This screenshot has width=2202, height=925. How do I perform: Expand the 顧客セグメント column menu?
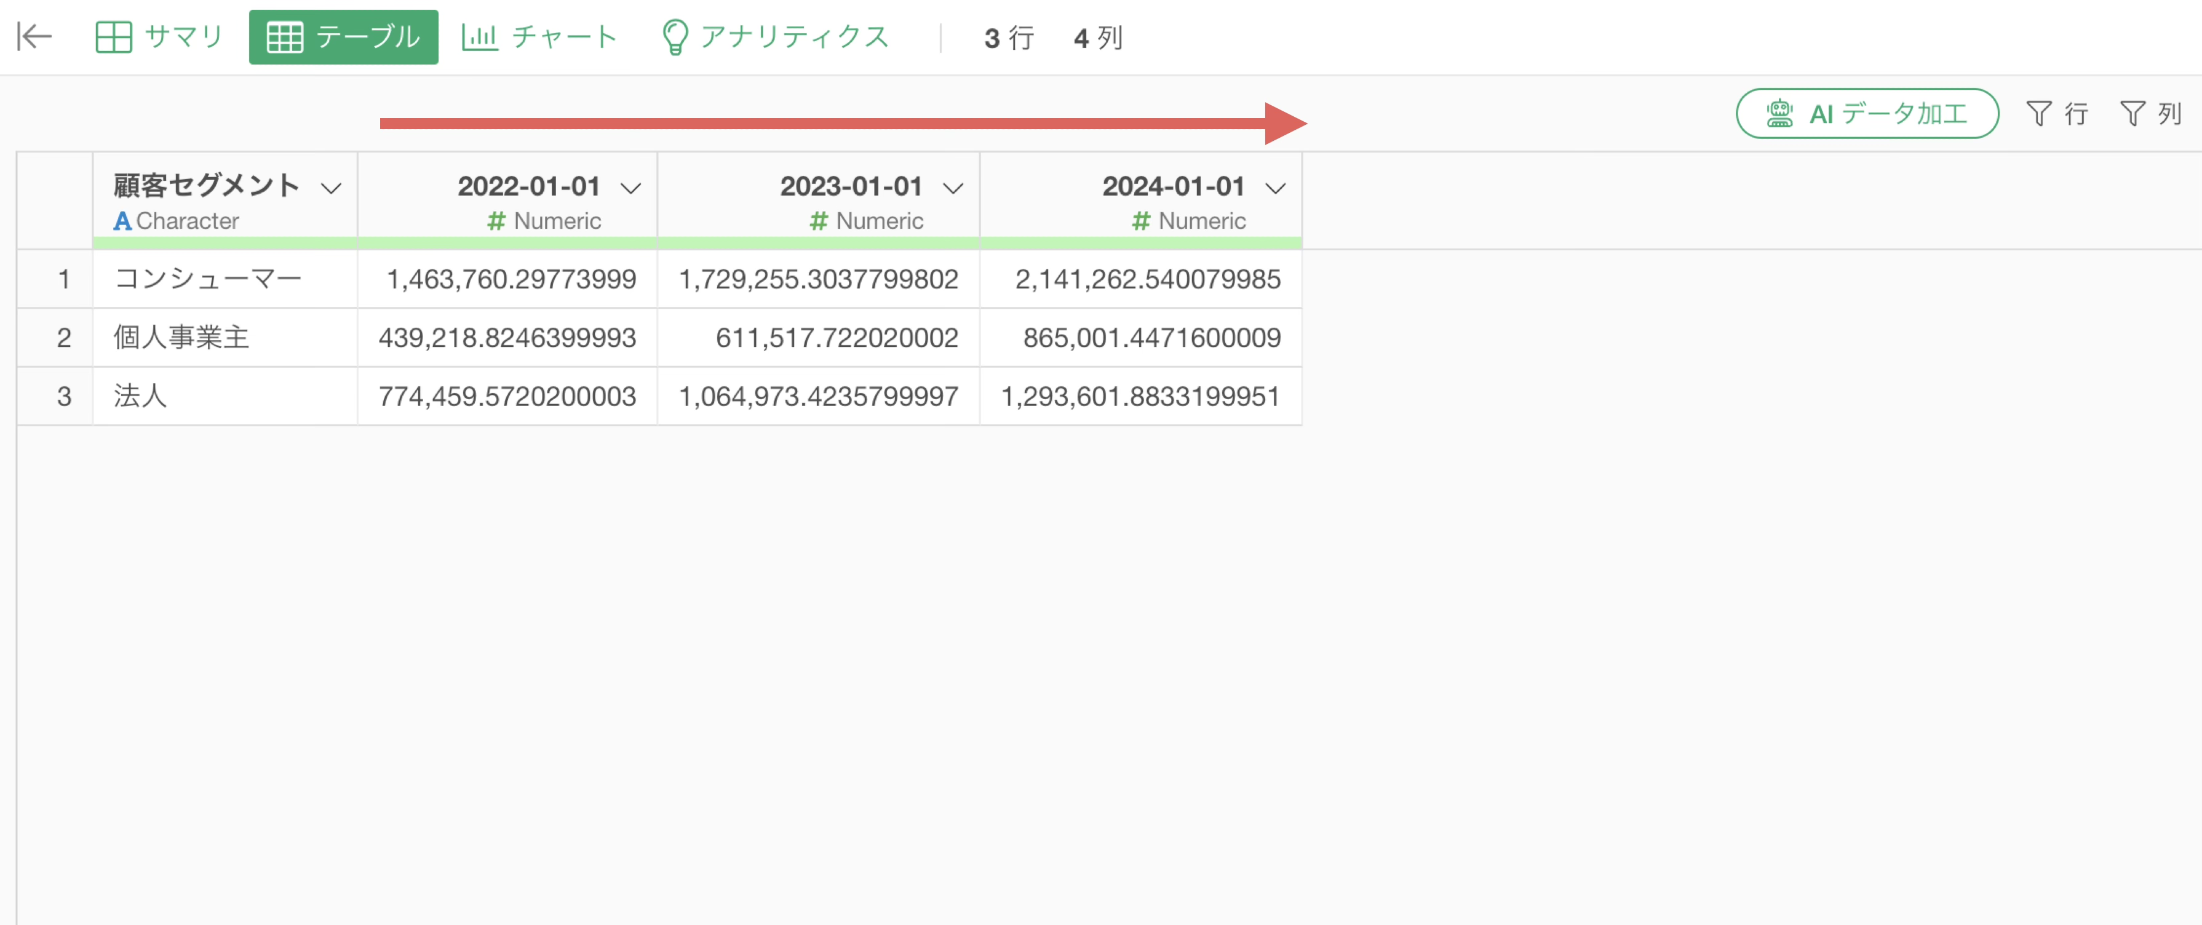331,188
